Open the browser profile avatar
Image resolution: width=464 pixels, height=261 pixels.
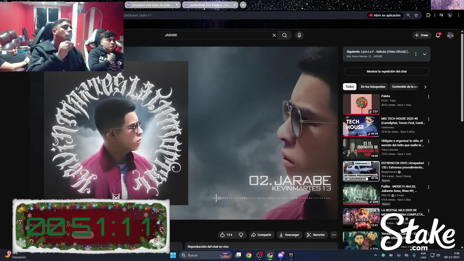pos(450,15)
